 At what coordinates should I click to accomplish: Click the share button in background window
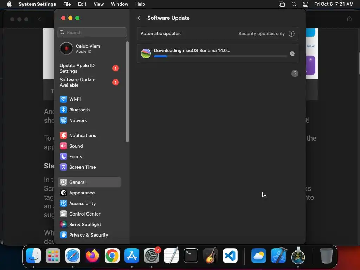[349, 19]
